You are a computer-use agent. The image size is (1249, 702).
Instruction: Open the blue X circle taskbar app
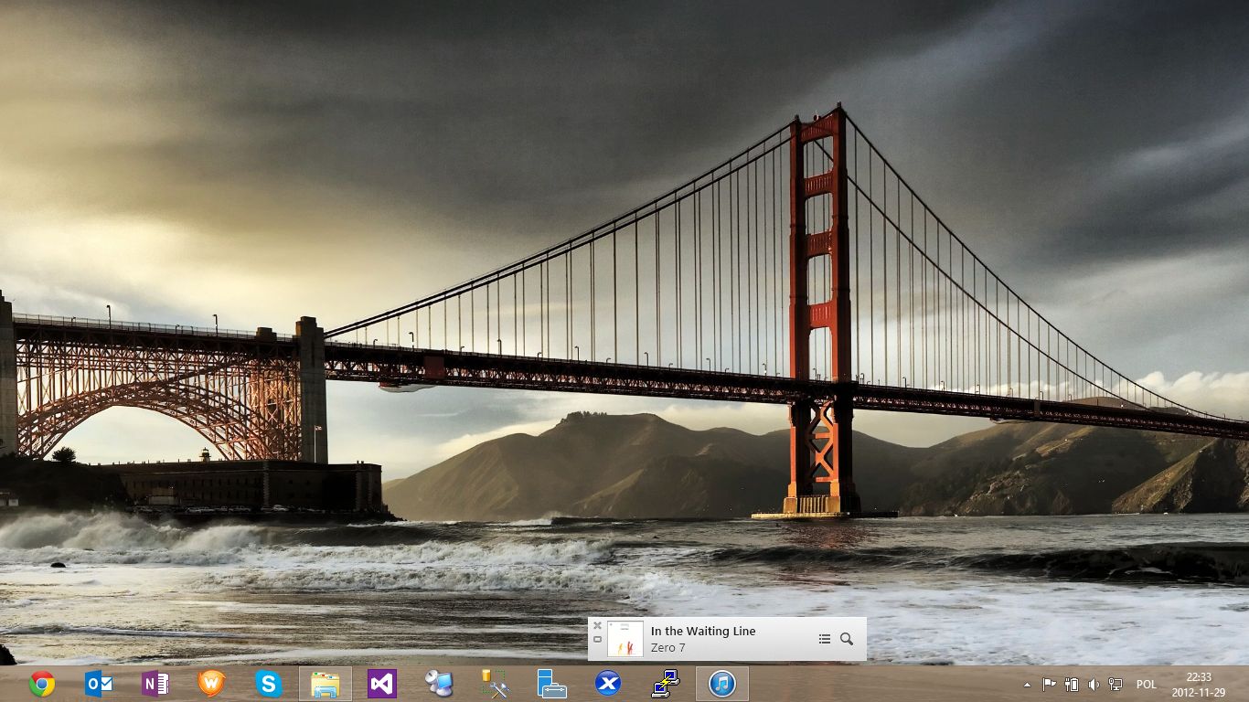(x=608, y=684)
